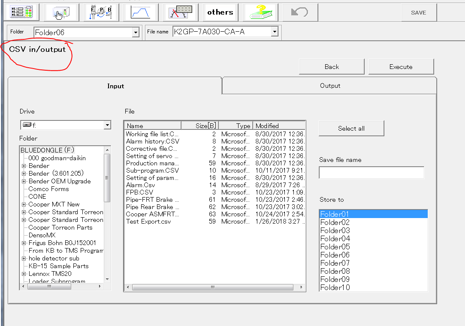Click the NO.1/NO.2/NO.3 list toolbar icon

pyautogui.click(x=21, y=12)
